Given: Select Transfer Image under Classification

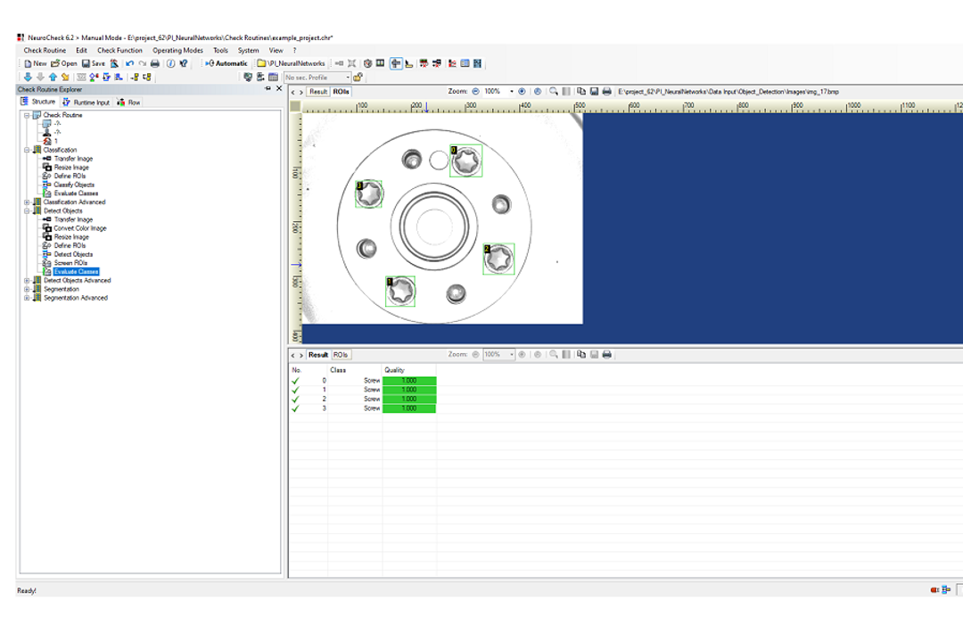Looking at the screenshot, I should [73, 159].
